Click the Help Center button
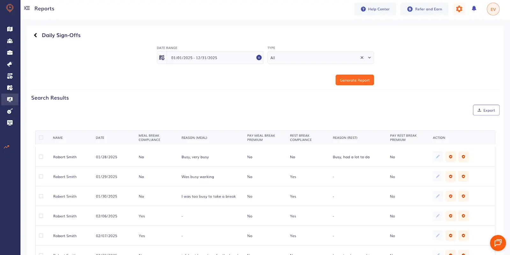Viewport: 510px width, 255px height. click(375, 9)
